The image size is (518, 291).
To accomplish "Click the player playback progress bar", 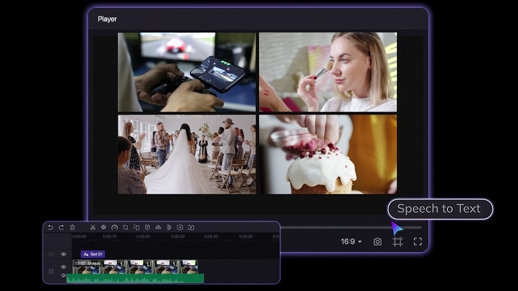I will tap(351, 227).
